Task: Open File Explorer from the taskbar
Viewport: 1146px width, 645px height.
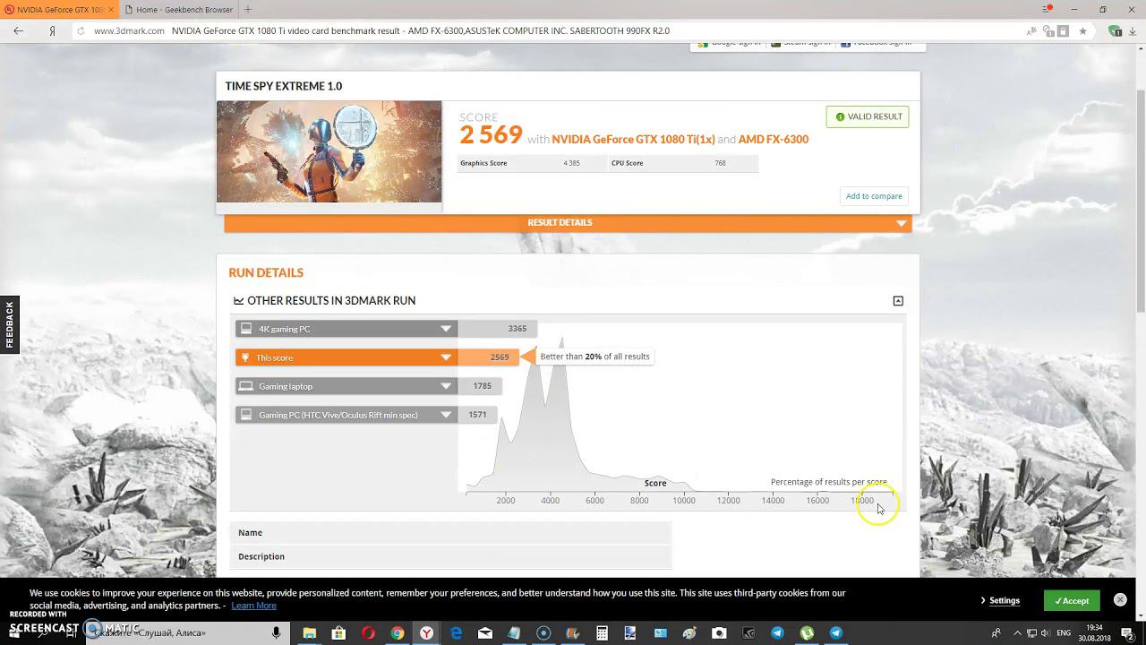Action: click(309, 632)
